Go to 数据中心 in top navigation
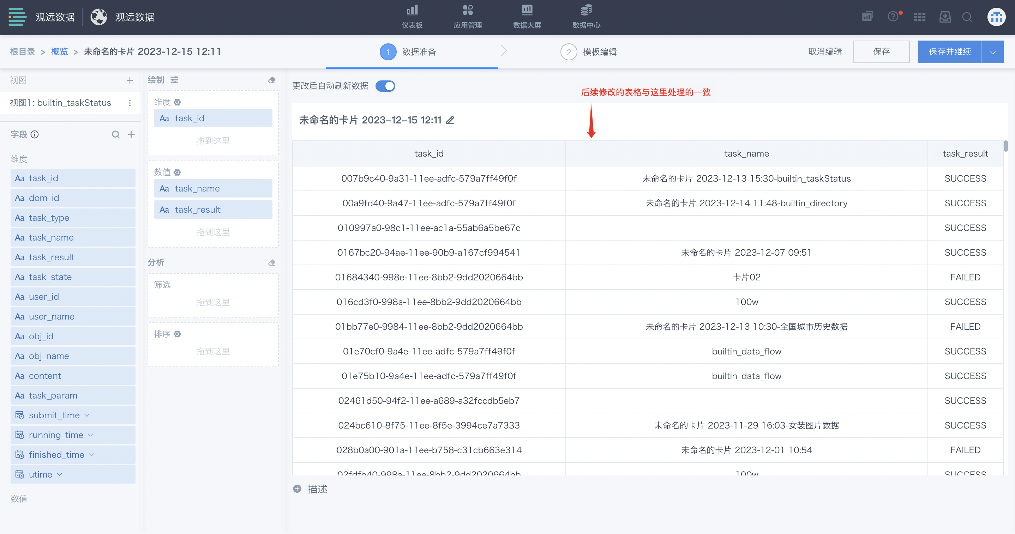This screenshot has width=1015, height=534. tap(586, 17)
